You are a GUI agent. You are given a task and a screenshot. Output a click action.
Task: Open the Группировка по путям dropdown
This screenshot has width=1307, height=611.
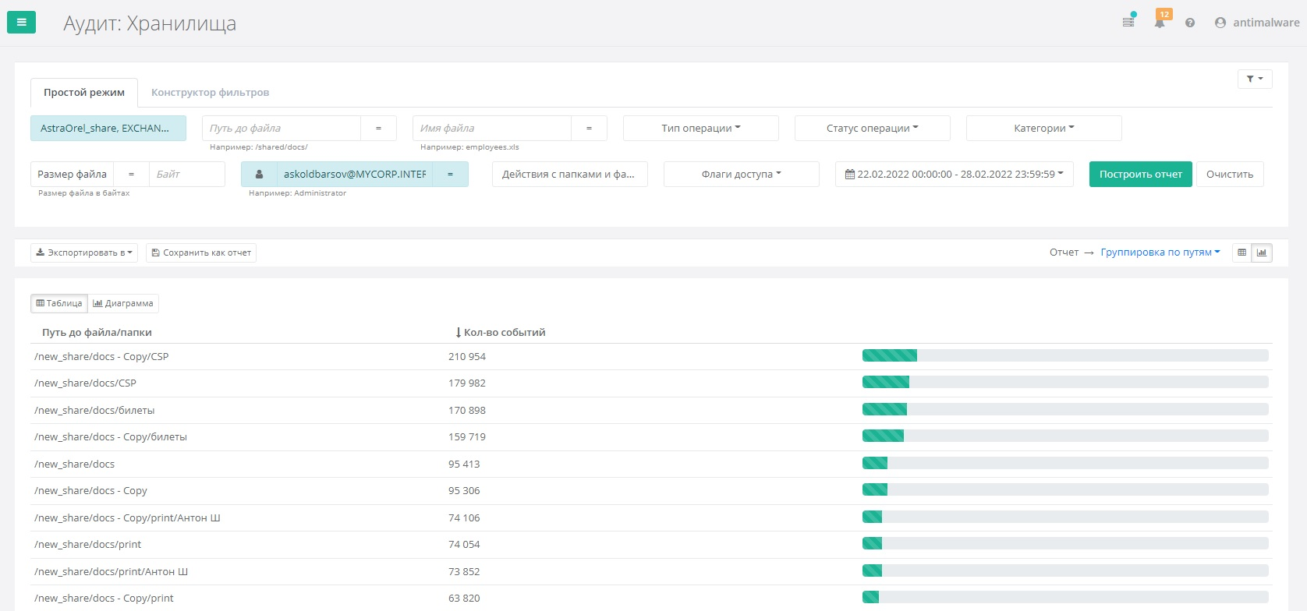point(1160,253)
